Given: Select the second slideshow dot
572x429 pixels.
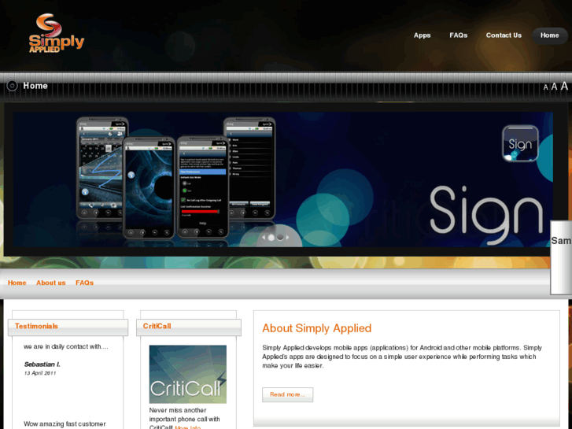Looking at the screenshot, I should pyautogui.click(x=280, y=237).
